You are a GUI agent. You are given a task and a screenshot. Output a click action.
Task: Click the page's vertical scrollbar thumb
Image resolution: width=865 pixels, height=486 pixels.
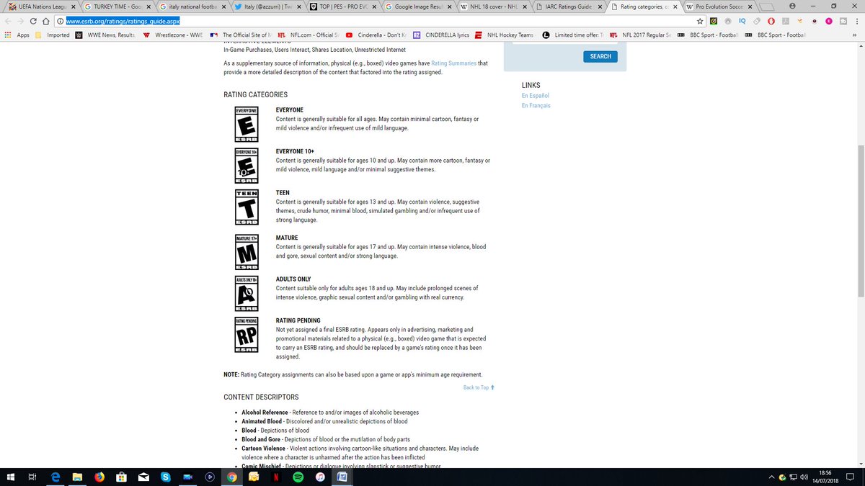click(x=861, y=221)
